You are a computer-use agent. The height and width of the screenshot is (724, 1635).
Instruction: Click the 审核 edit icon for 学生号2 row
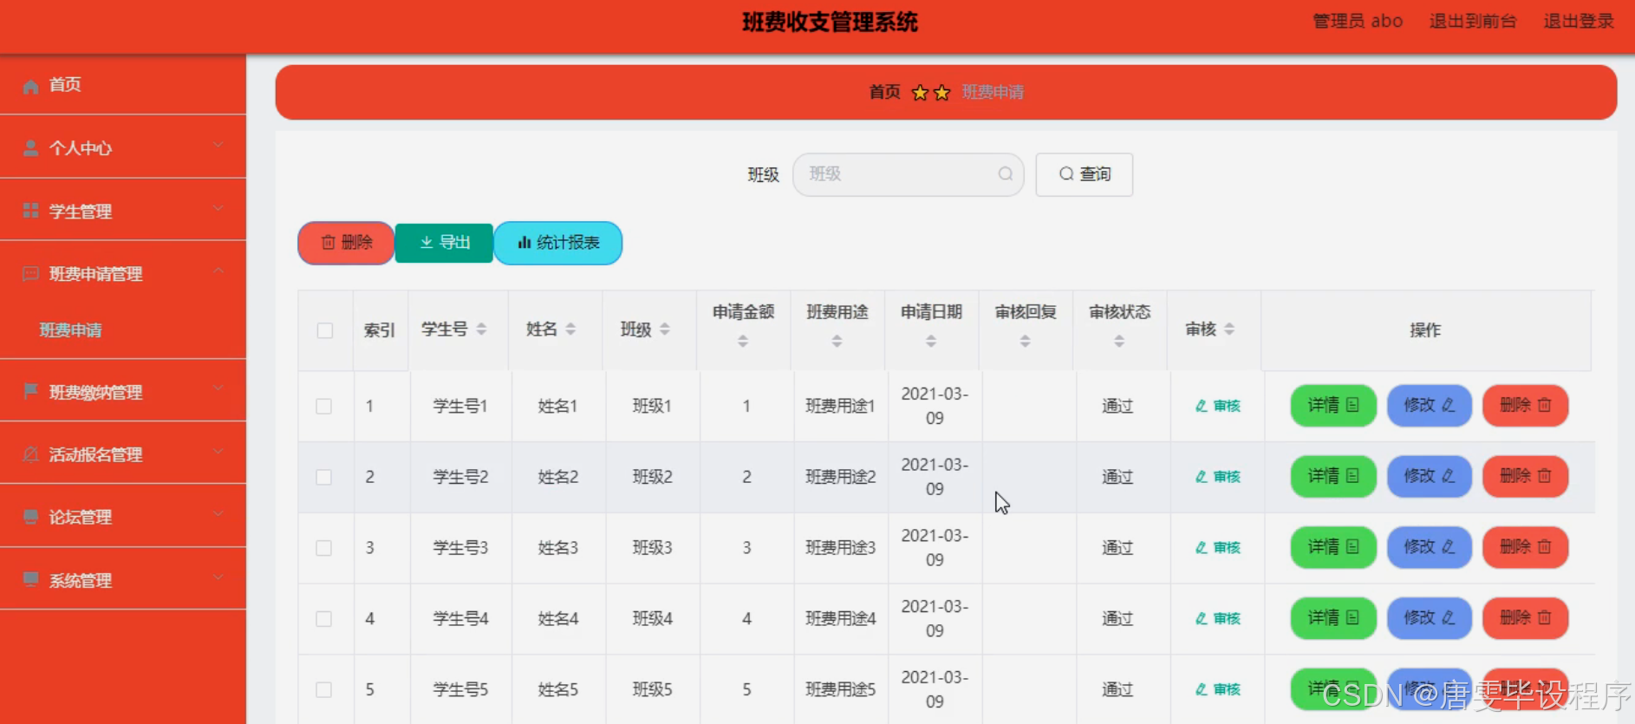click(1202, 477)
